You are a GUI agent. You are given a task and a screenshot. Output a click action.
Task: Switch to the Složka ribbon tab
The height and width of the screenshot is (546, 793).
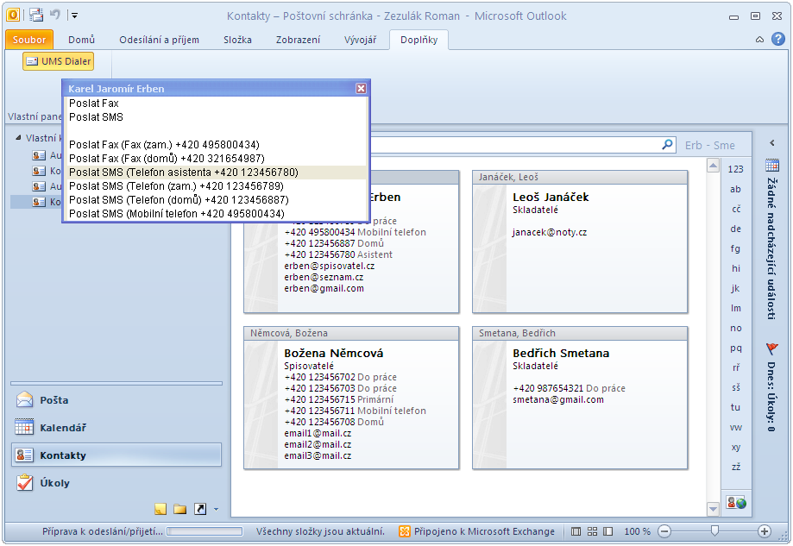pyautogui.click(x=237, y=40)
